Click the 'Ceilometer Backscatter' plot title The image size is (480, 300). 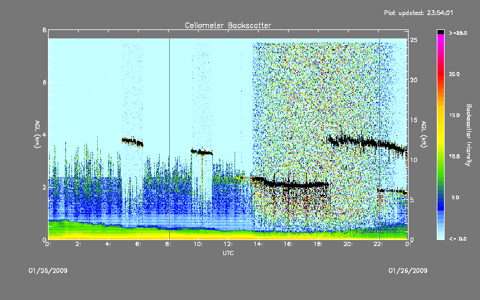tap(228, 25)
